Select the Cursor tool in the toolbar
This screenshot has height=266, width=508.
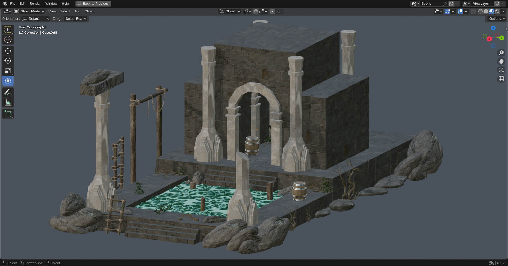pos(8,40)
